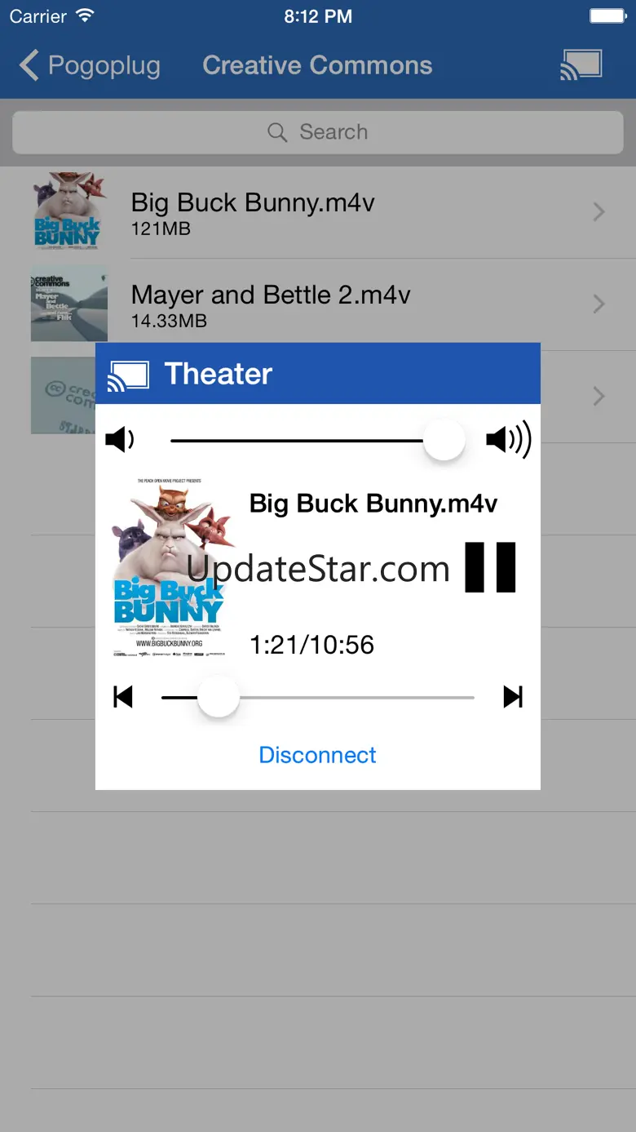The height and width of the screenshot is (1132, 636).
Task: Open Big Buck Bunny.m4v list row
Action: tap(318, 212)
